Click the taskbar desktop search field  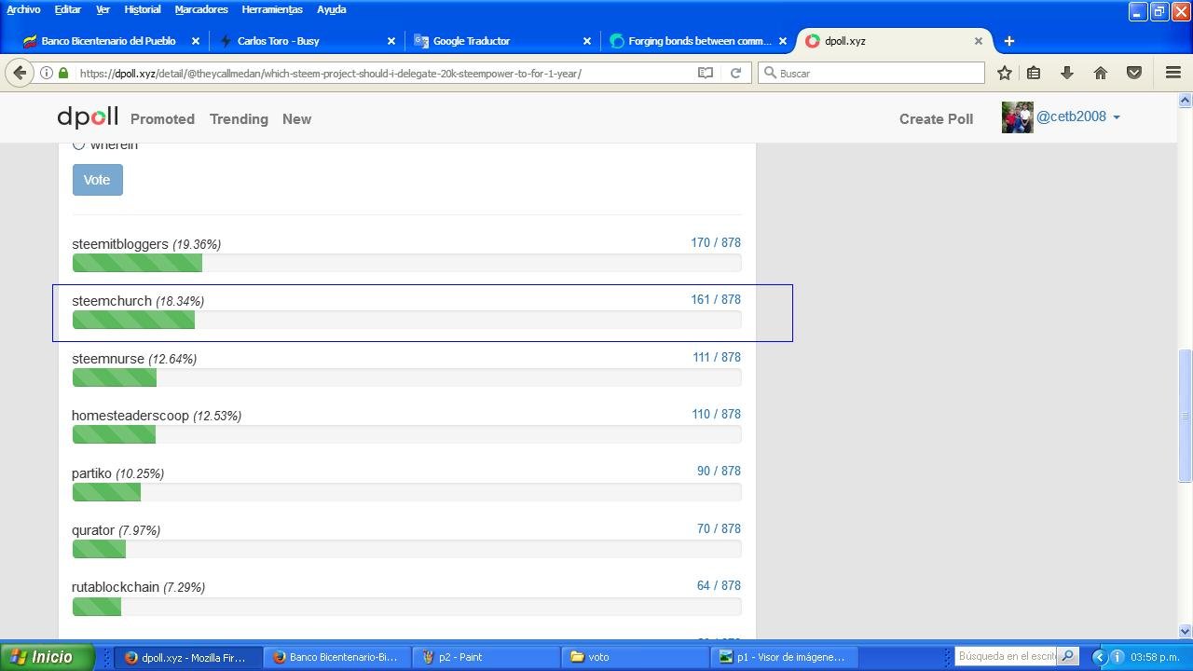(x=1007, y=657)
